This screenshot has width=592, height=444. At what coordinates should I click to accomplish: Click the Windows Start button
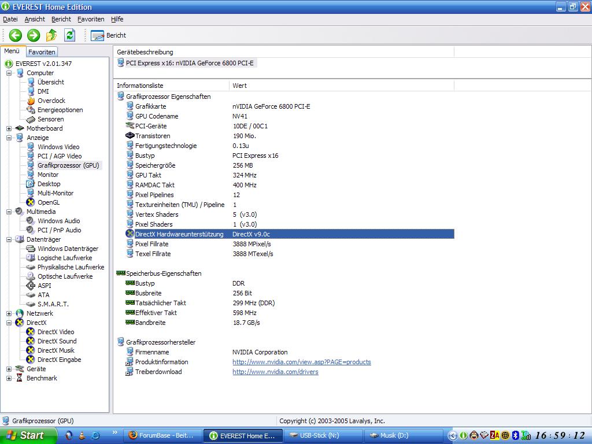coord(29,435)
